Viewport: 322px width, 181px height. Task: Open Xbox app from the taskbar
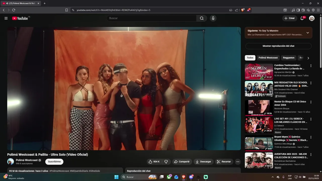point(169,177)
